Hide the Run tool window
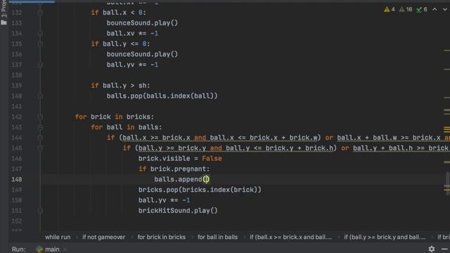Image resolution: width=450 pixels, height=253 pixels. click(x=444, y=249)
